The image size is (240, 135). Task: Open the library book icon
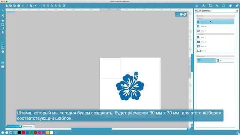tap(3, 48)
